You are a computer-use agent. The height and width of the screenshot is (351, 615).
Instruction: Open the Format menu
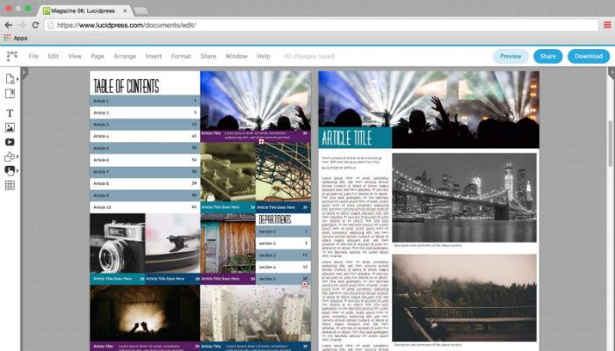point(181,56)
